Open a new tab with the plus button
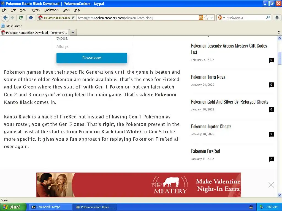 click(73, 32)
